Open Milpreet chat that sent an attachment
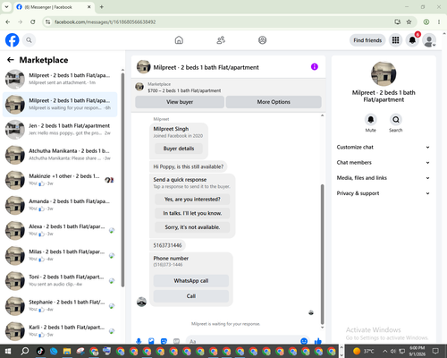The width and height of the screenshot is (447, 358). (60, 79)
